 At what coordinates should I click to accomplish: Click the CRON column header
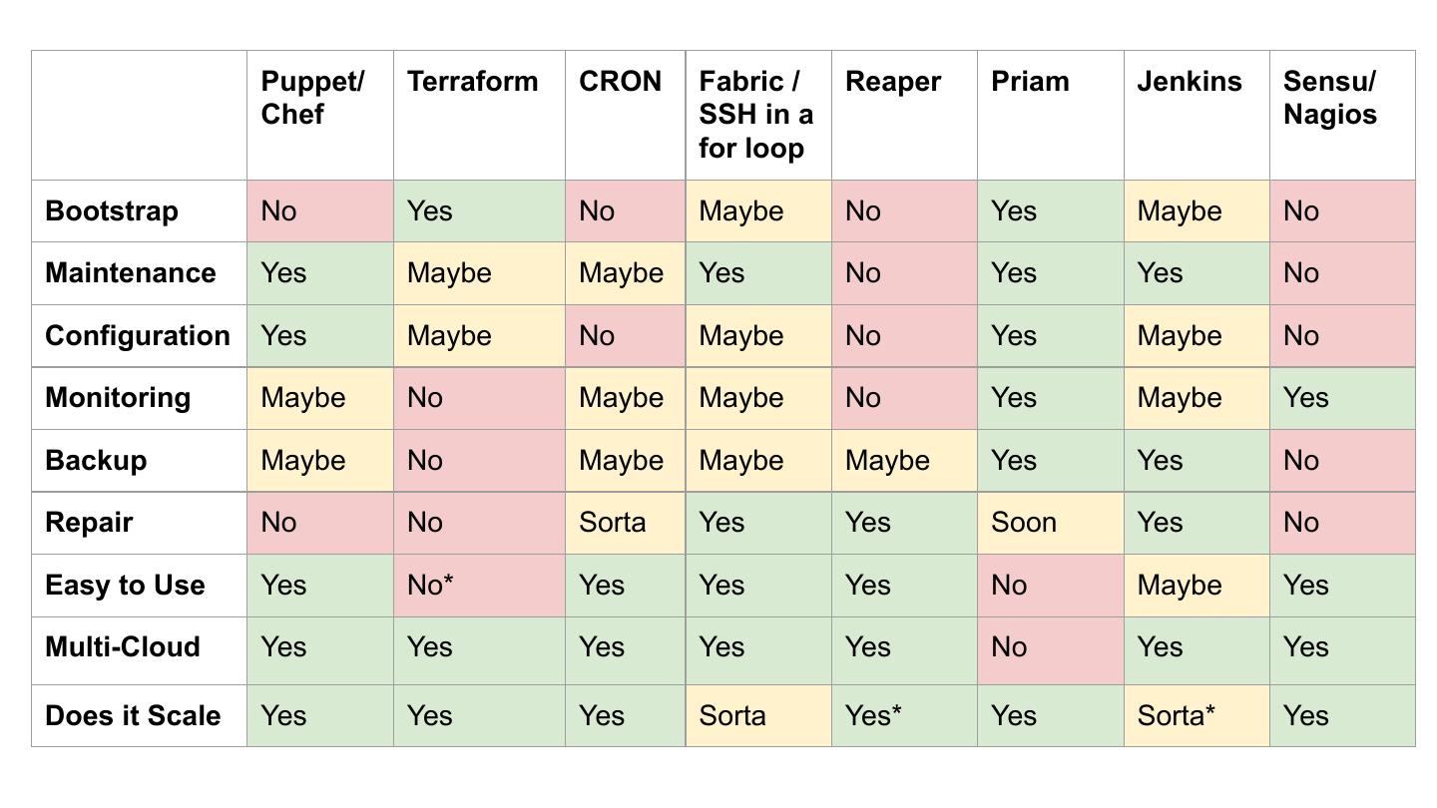[x=620, y=82]
